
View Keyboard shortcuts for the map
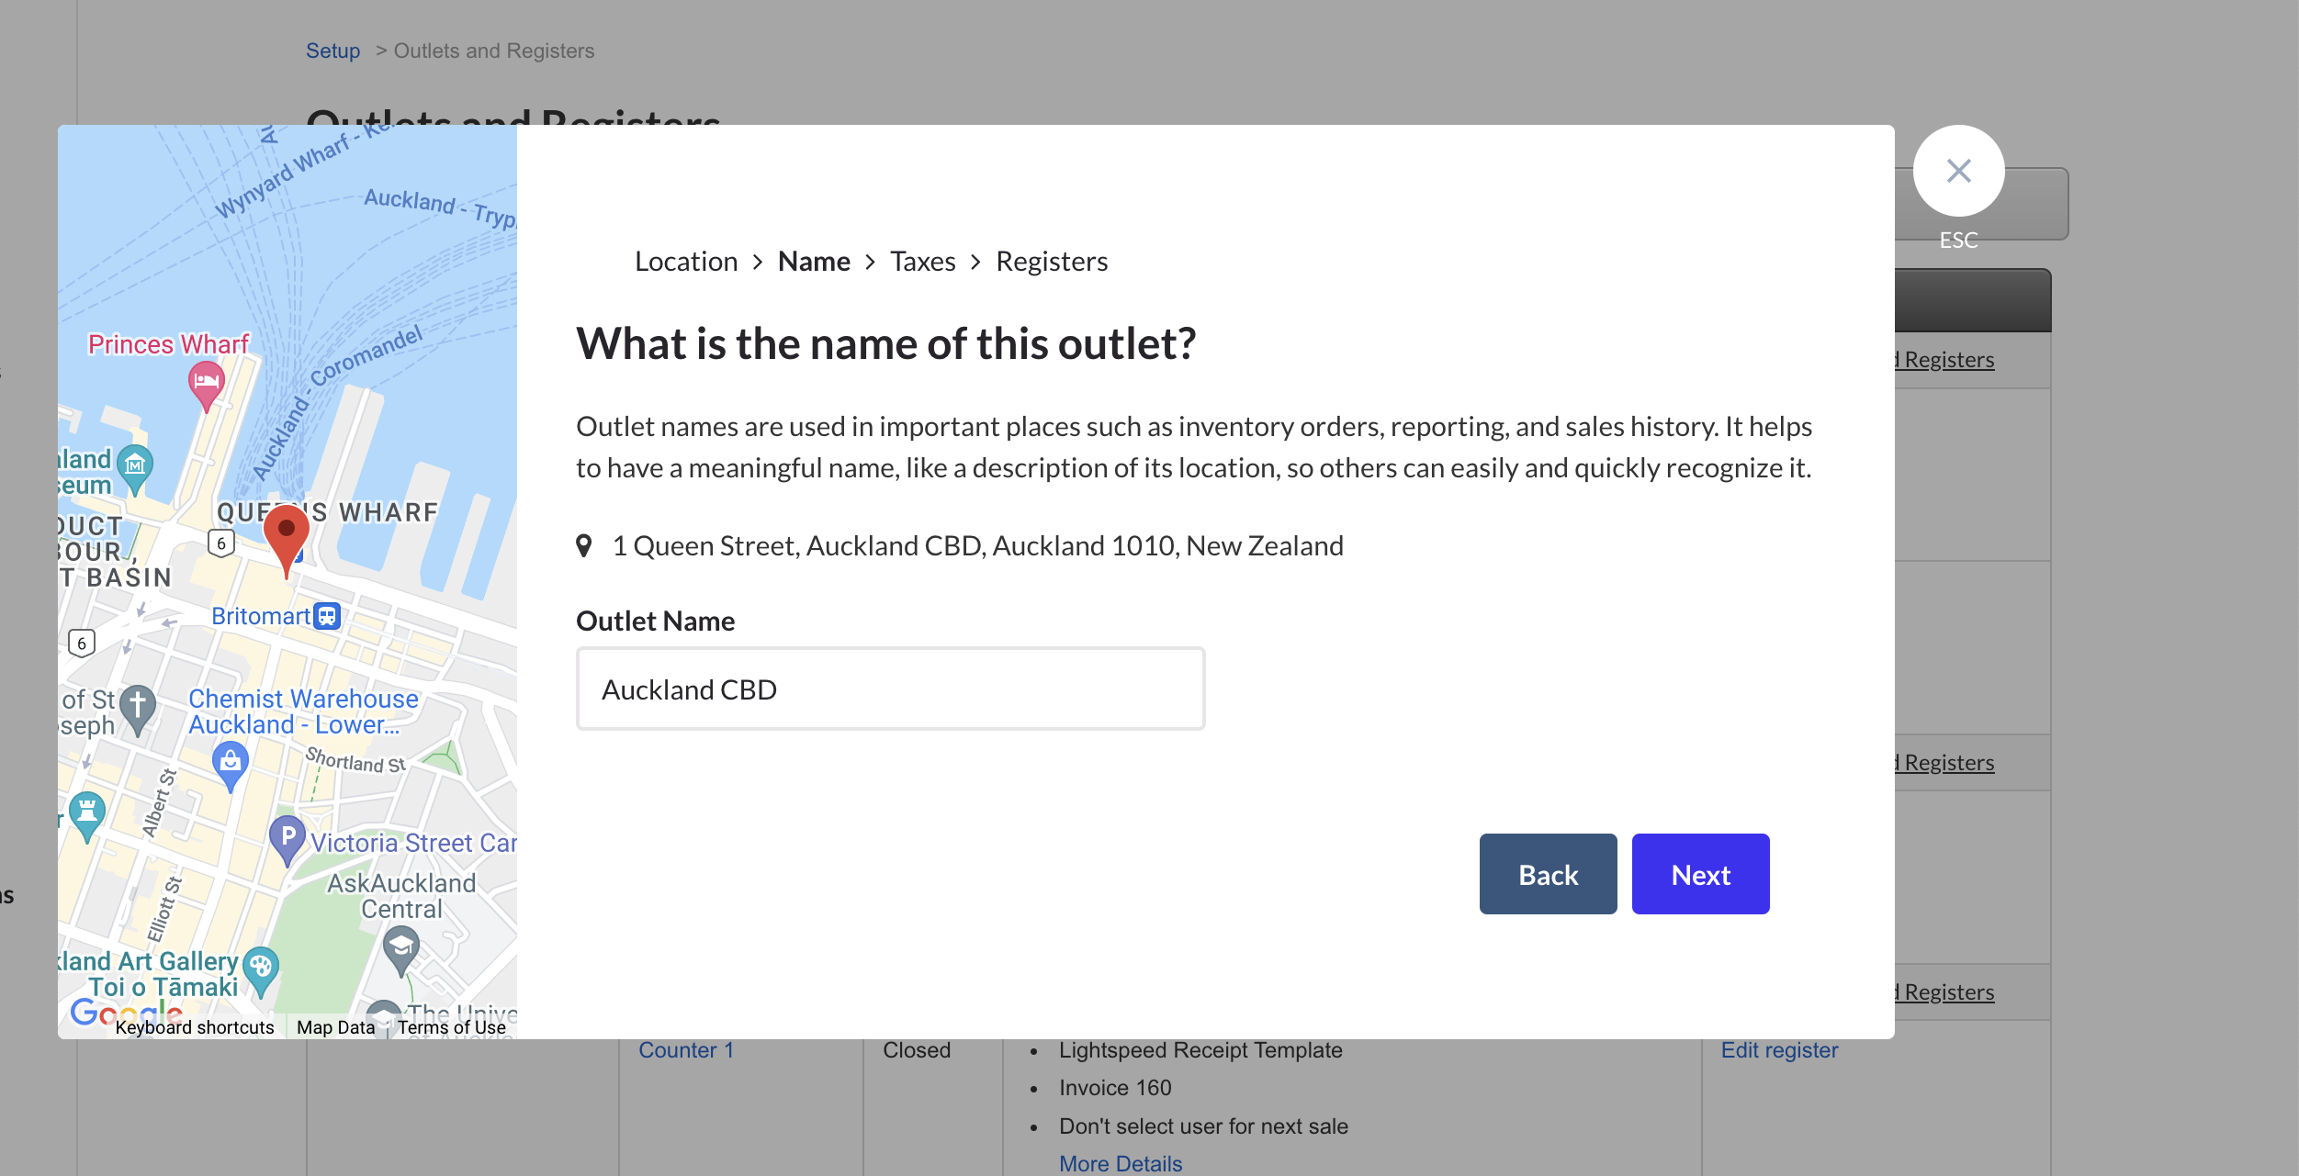[195, 1026]
